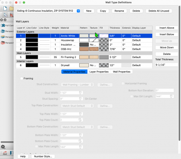Click the first Perspective blue house icon
The image size is (181, 159).
pos(3,31)
